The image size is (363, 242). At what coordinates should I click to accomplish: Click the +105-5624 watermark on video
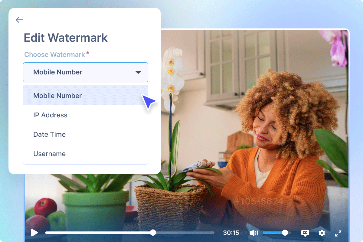tap(259, 201)
